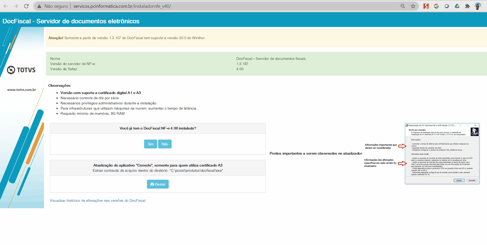Click 'Atualização do aplicativo "Console"' heading
This screenshot has width=487, height=245.
pyautogui.click(x=158, y=165)
